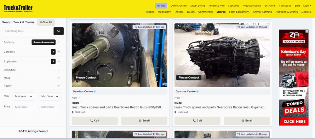Click the ZA Trucks & Trailers combo deals ad
This screenshot has height=139, width=315.
(294, 78)
